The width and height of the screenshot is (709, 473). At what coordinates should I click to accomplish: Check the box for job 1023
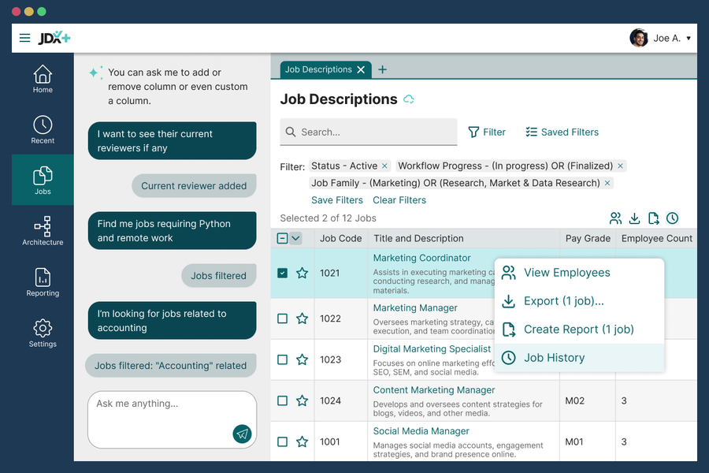point(283,359)
